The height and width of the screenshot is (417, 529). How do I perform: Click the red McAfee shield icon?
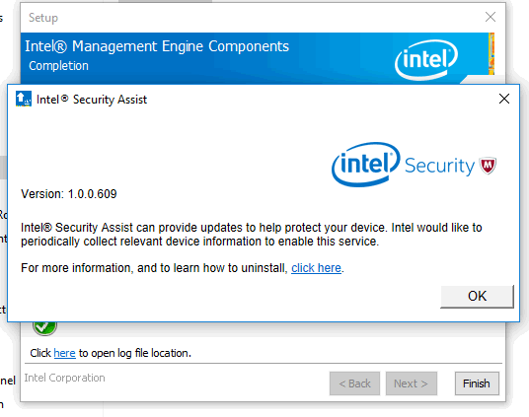(x=489, y=166)
